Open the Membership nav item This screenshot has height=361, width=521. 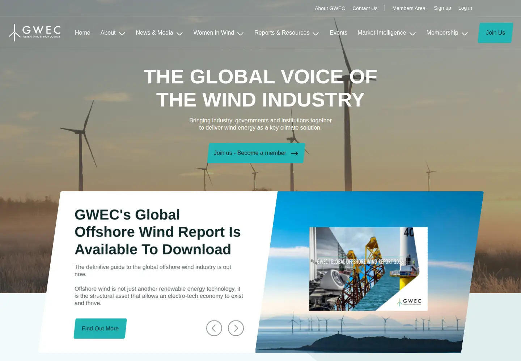[x=442, y=33]
